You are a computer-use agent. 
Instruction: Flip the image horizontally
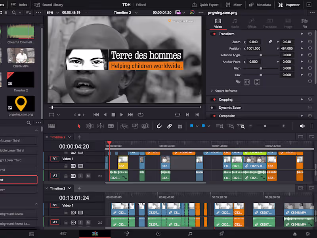coord(247,82)
